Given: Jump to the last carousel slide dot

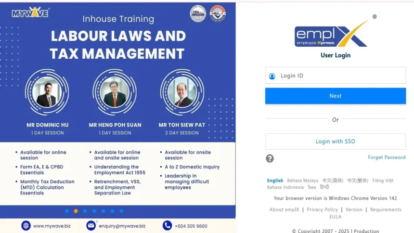Looking at the screenshot, I should (x=121, y=211).
